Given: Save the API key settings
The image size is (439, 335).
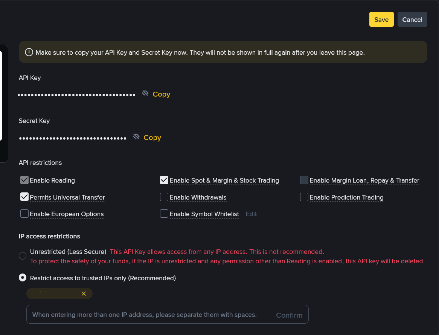Looking at the screenshot, I should [x=381, y=19].
